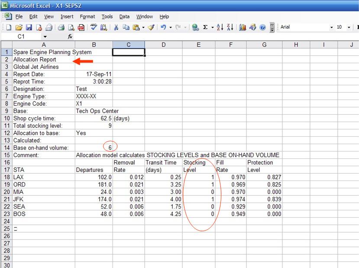The width and height of the screenshot is (359, 268).
Task: Click the AutoSum sigma icon
Action: click(205, 27)
